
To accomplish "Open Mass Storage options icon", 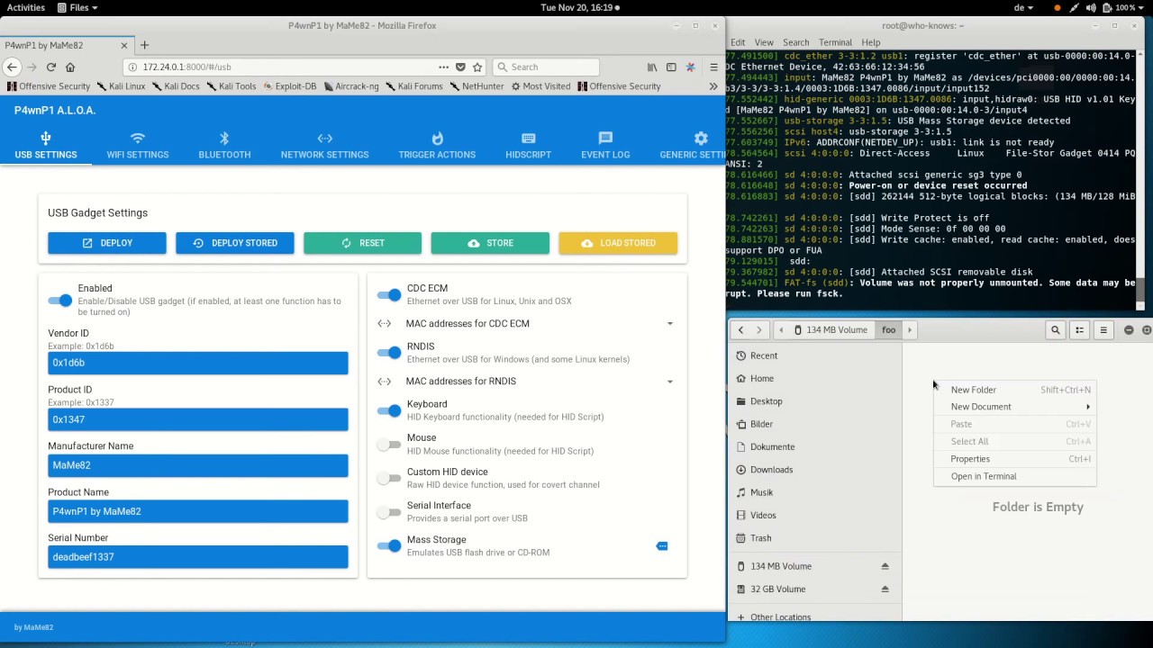I will point(662,546).
